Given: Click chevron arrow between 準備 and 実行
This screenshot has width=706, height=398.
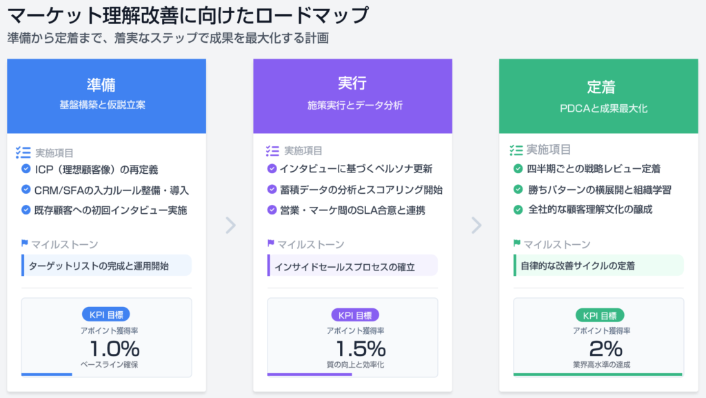Looking at the screenshot, I should click(230, 225).
